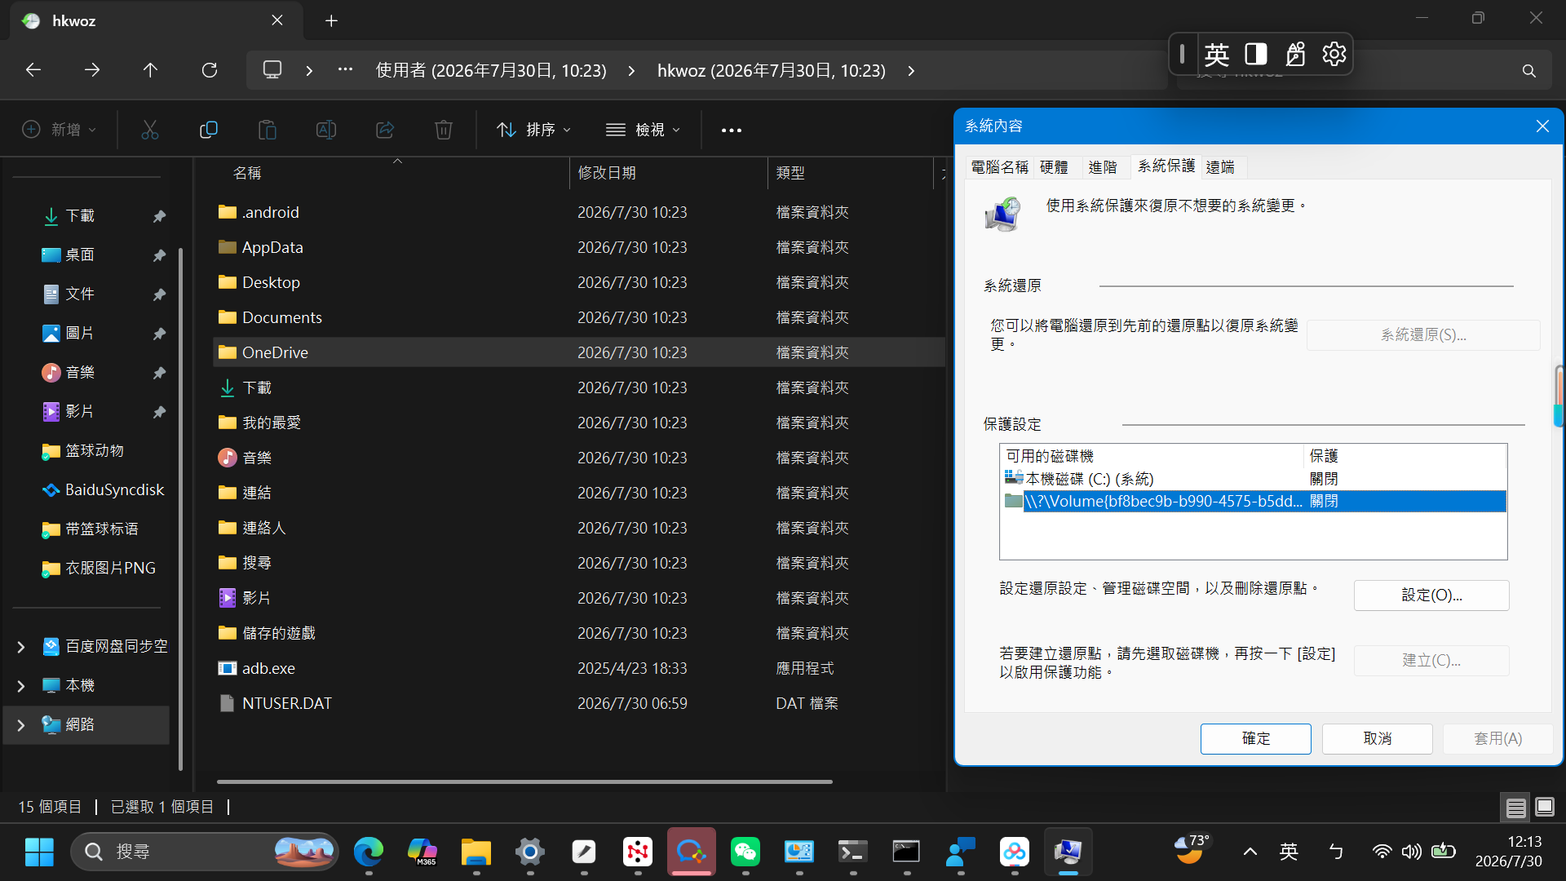Click the Cut scissors icon in toolbar
Screen dimensions: 1566x881
pos(150,130)
